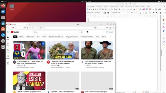Open the 12 pt font size dropdown
Image resolution: width=166 pixels, height=93 pixels.
137,13
